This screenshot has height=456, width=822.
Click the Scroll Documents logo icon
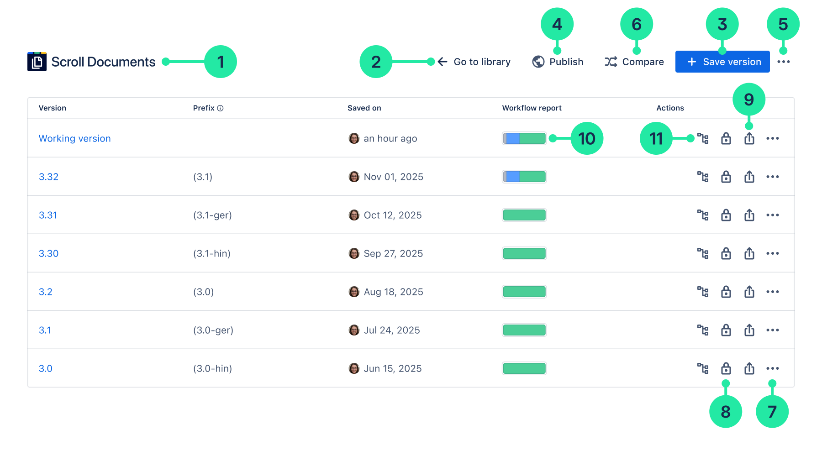click(x=37, y=62)
